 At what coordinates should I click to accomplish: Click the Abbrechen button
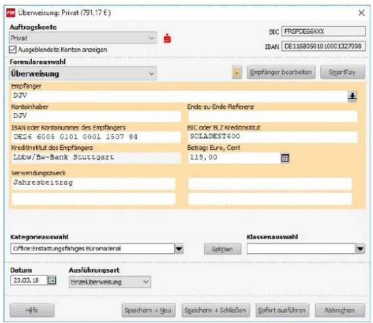coord(340,310)
